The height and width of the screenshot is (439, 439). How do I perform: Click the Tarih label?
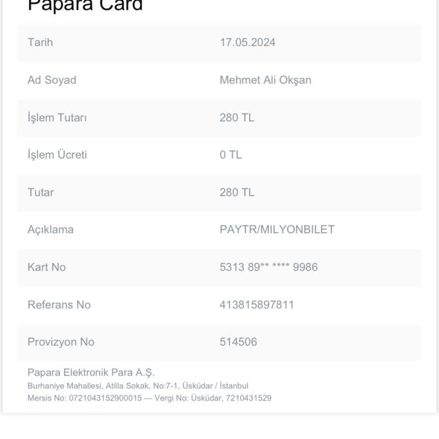click(x=40, y=42)
